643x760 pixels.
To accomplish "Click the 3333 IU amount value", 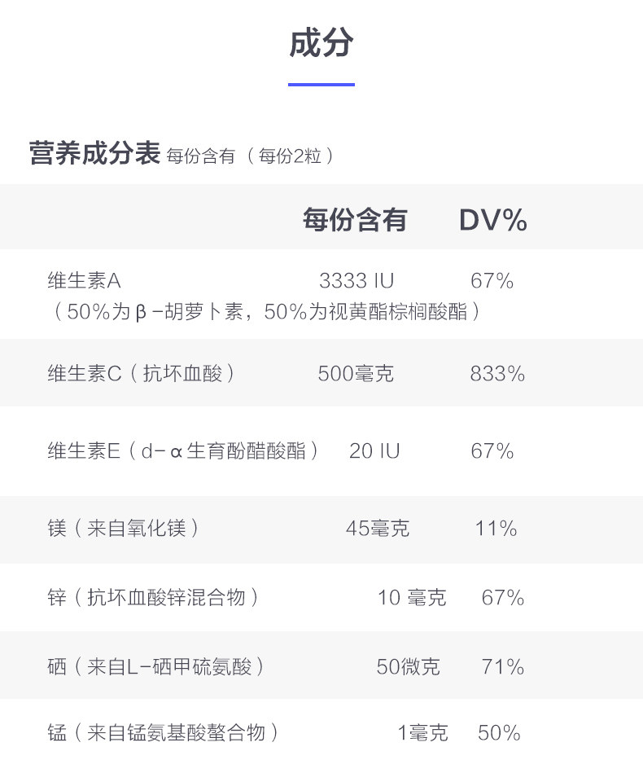I will [356, 282].
